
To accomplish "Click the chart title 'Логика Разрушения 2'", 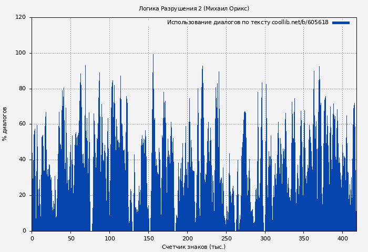I will tap(170, 9).
